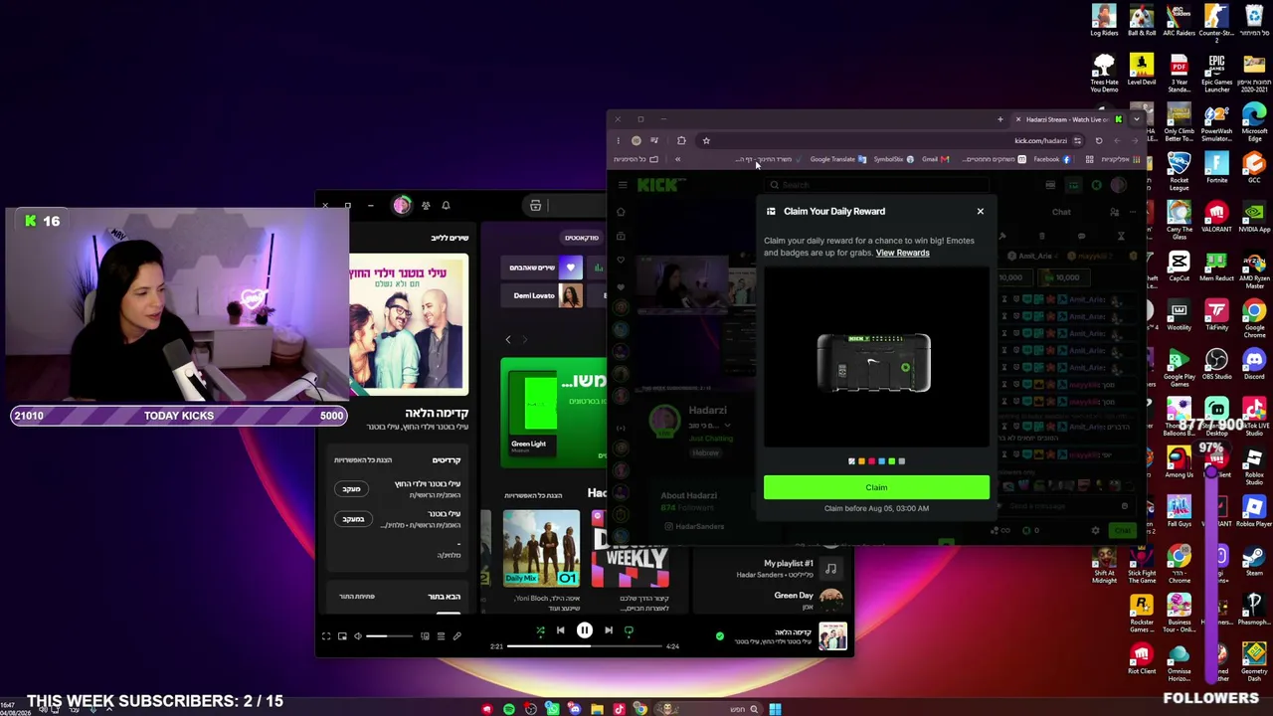Expand the stream title chevron under Hadarzi
Image resolution: width=1273 pixels, height=716 pixels.
pyautogui.click(x=727, y=426)
